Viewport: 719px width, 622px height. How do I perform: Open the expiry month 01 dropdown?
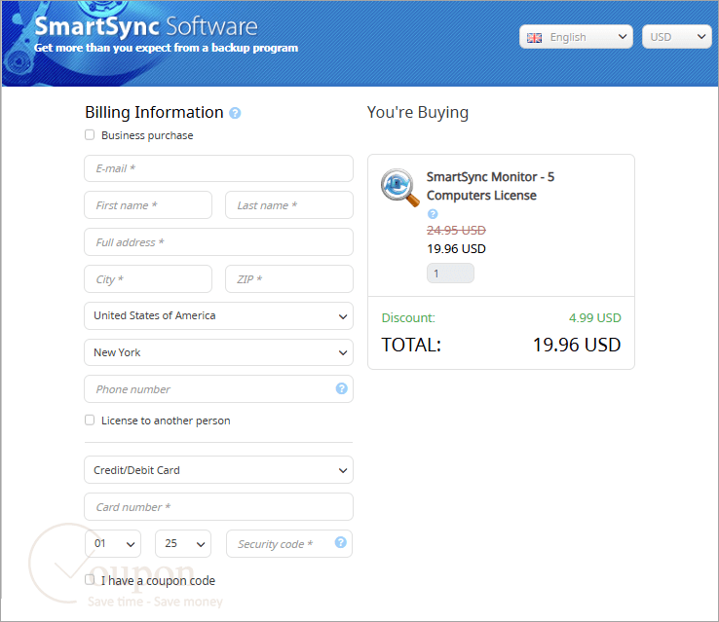coord(113,544)
